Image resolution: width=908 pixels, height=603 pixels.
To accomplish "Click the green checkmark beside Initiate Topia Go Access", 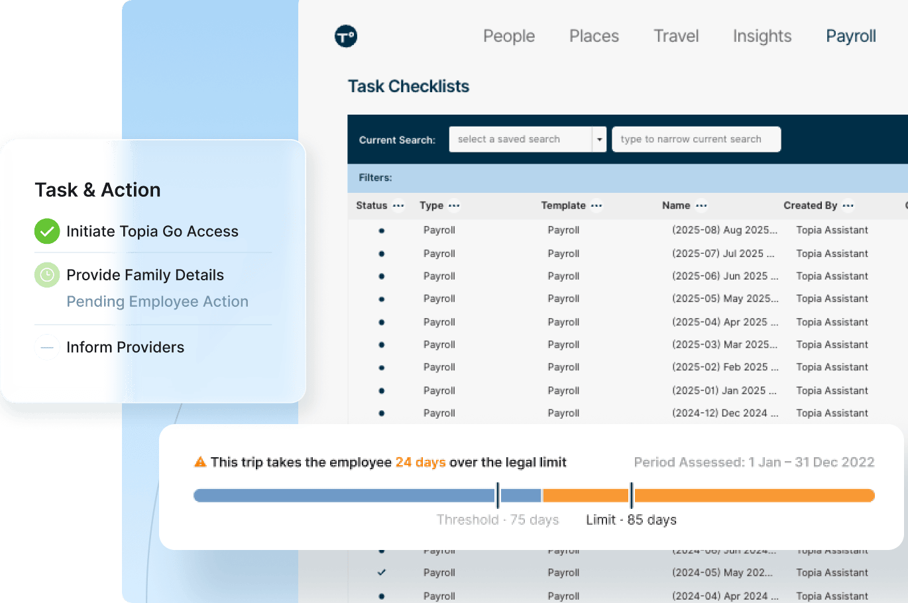I will [x=47, y=231].
